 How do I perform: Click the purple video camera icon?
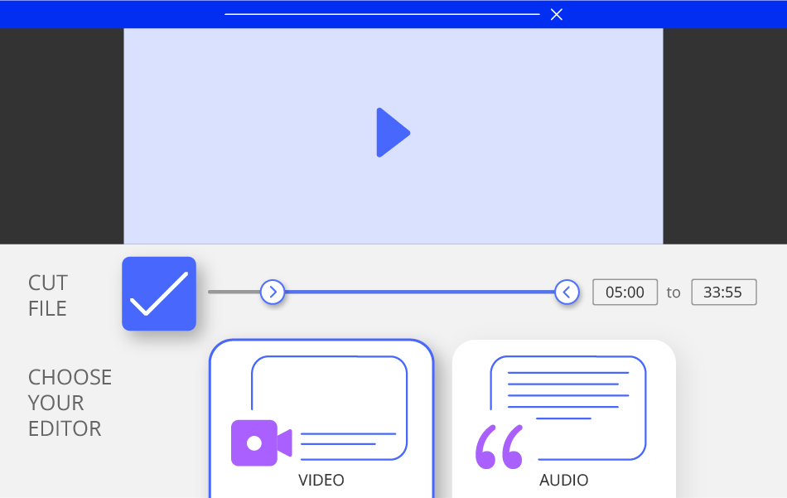[262, 442]
